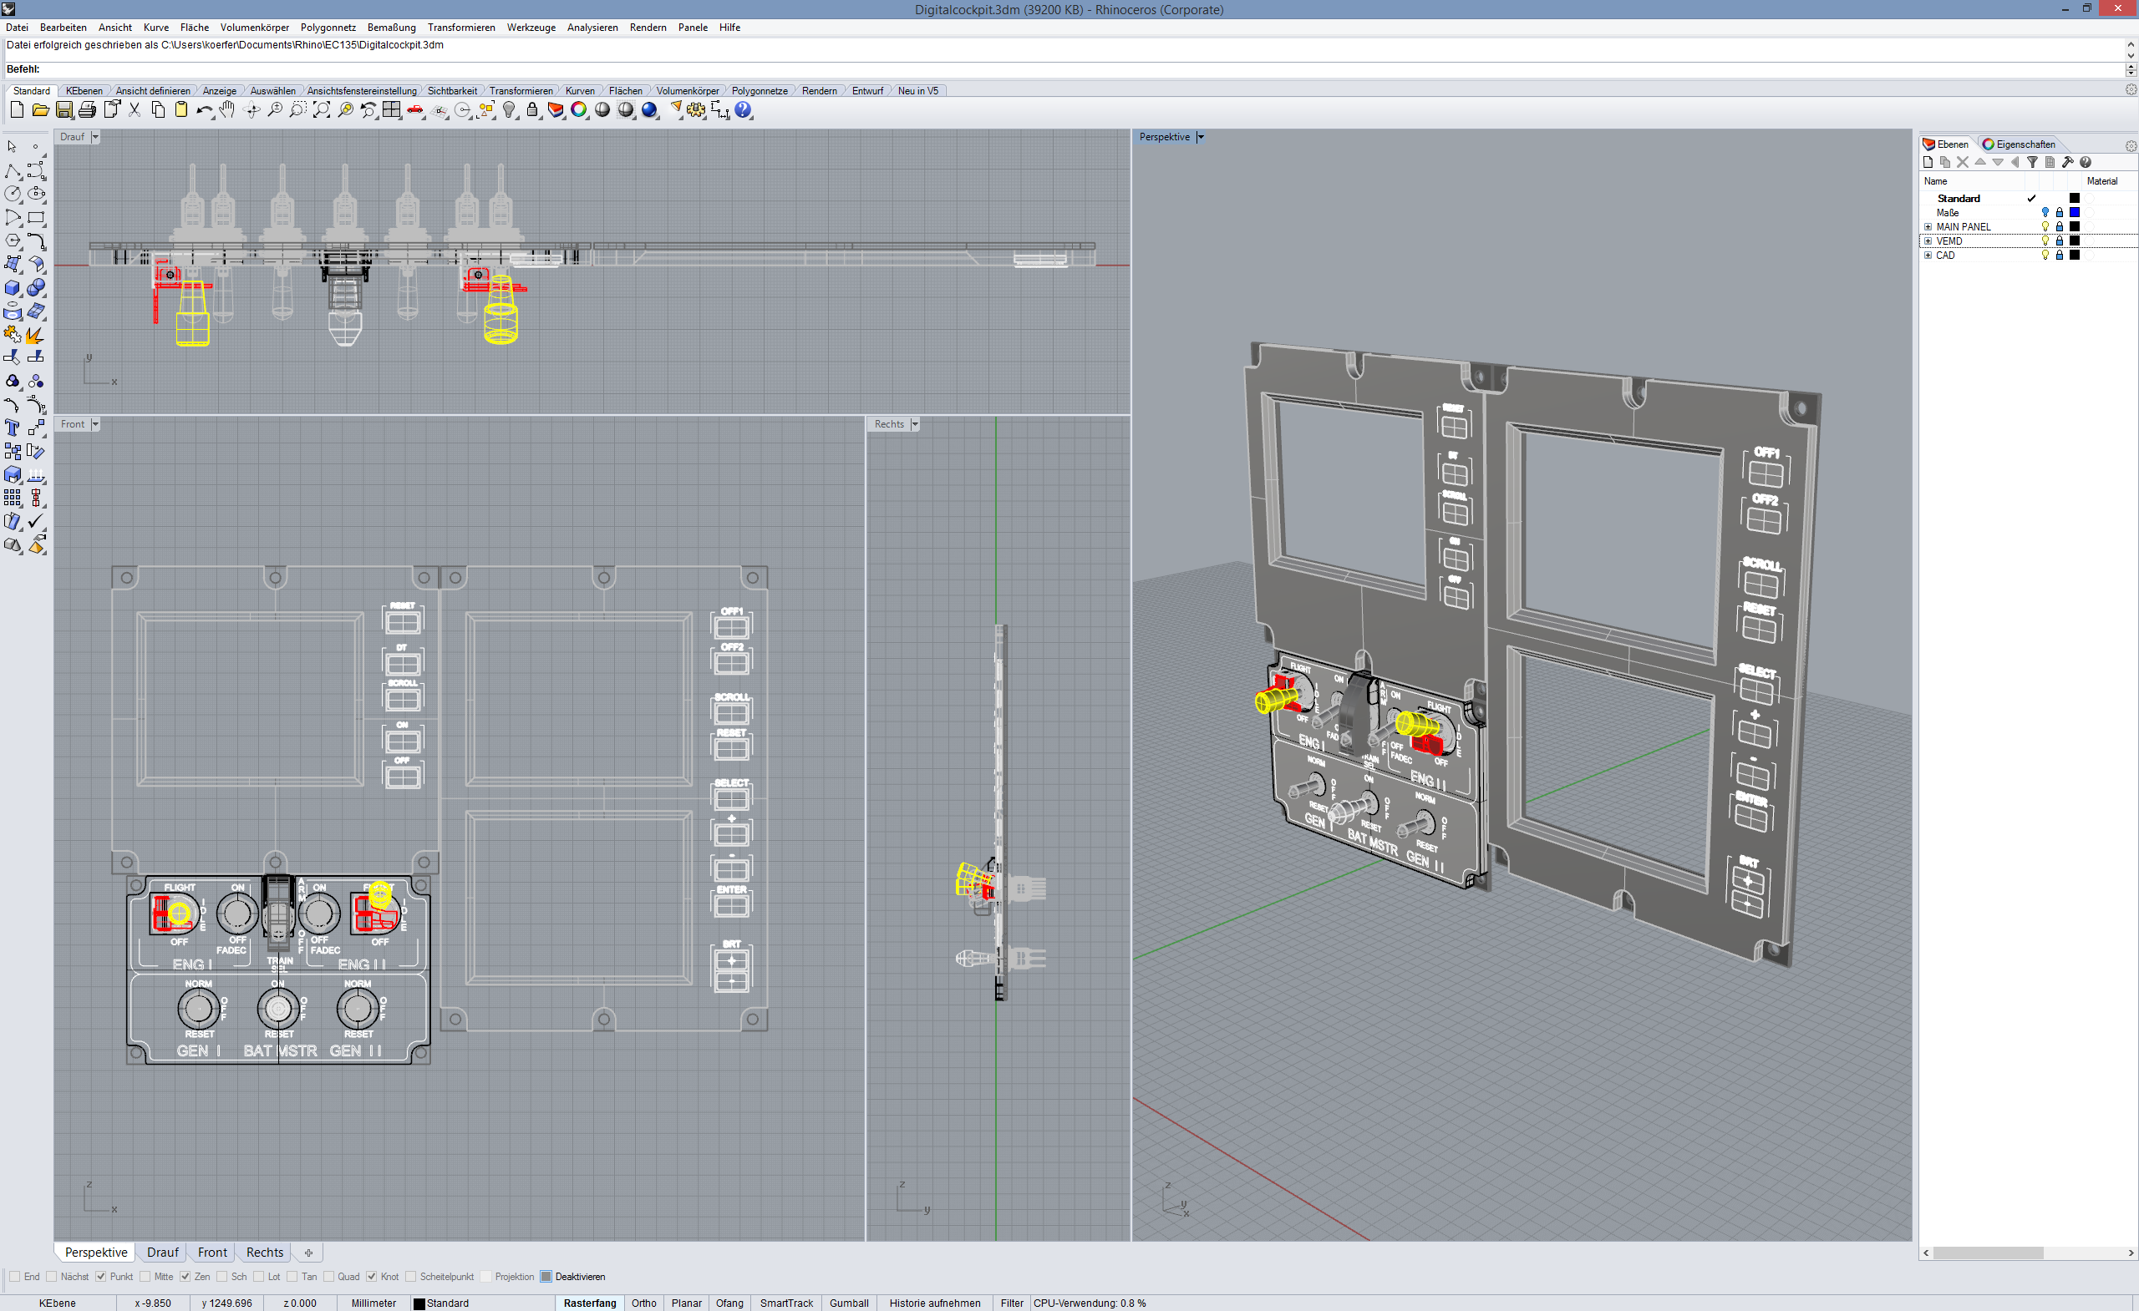This screenshot has width=2139, height=1311.
Task: Select the Text object T tool
Action: click(x=13, y=428)
